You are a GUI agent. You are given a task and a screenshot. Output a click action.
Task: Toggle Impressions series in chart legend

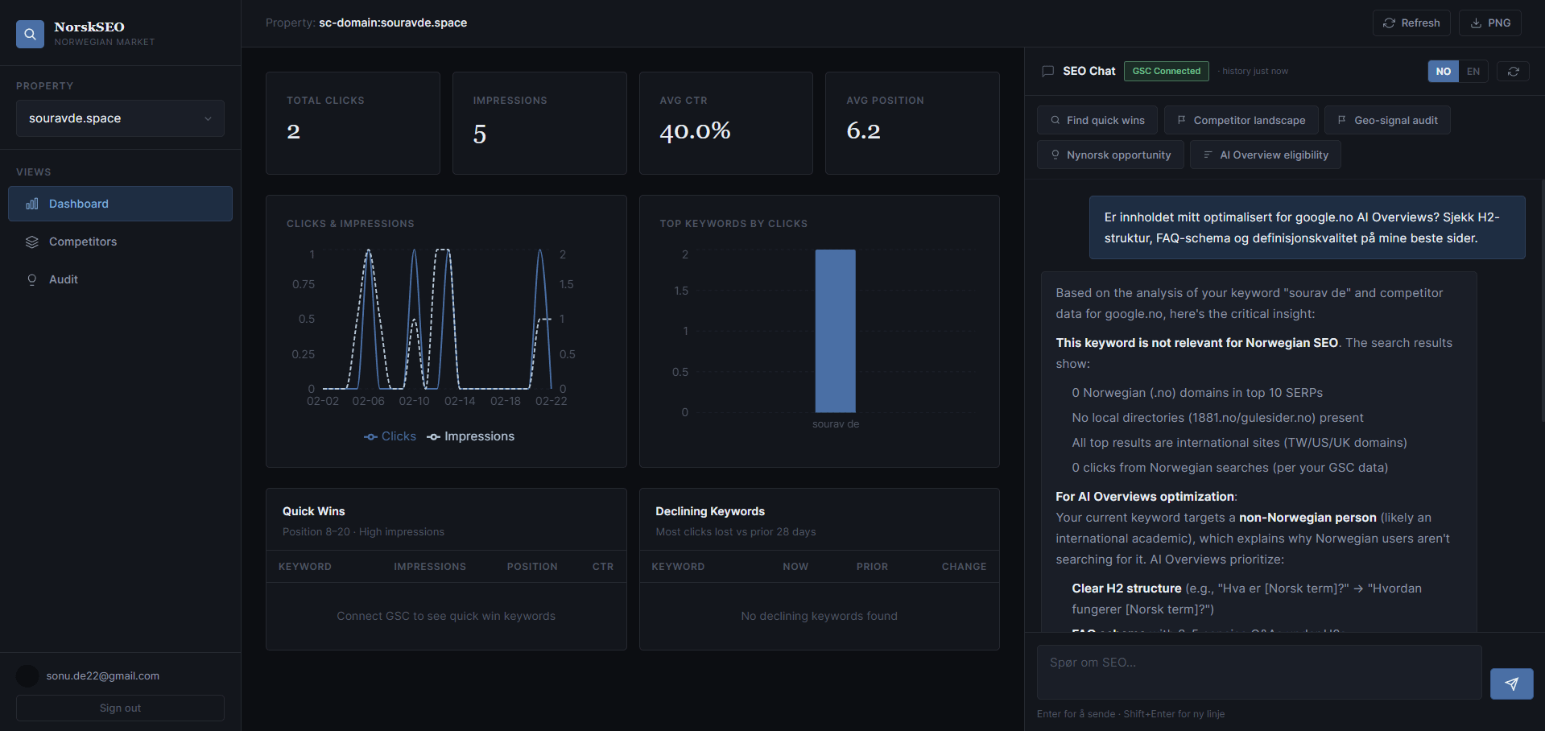tap(471, 436)
